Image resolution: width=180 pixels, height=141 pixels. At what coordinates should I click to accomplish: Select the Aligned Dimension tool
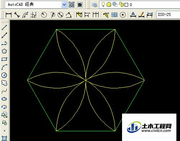point(17,15)
